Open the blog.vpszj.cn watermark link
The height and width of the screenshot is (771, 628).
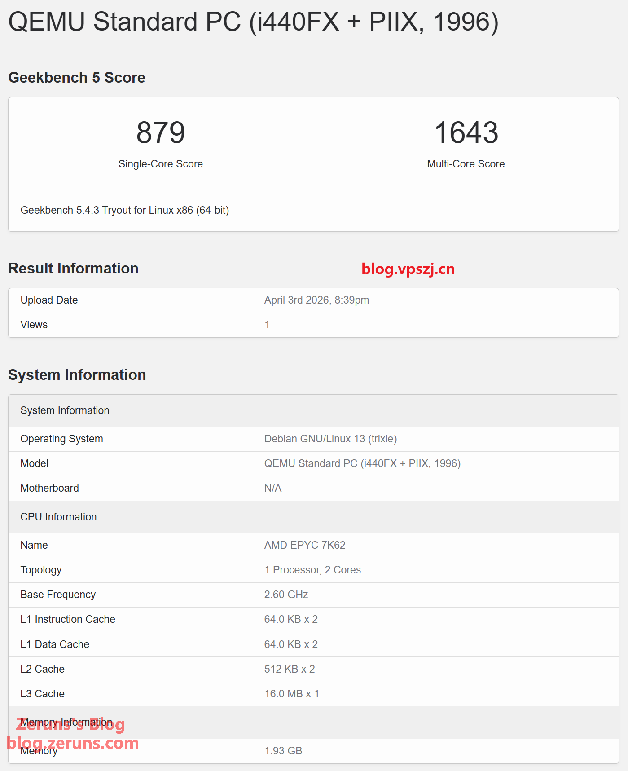(x=408, y=269)
